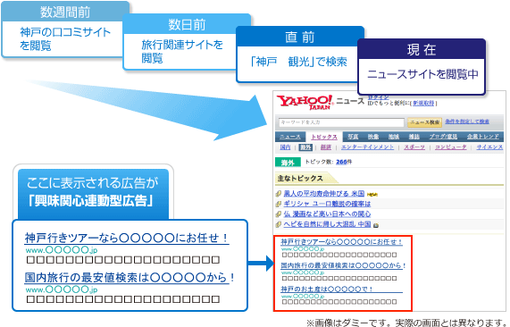The image size is (510, 327).
Task: Switch to the ニュース tab
Action: (290, 137)
